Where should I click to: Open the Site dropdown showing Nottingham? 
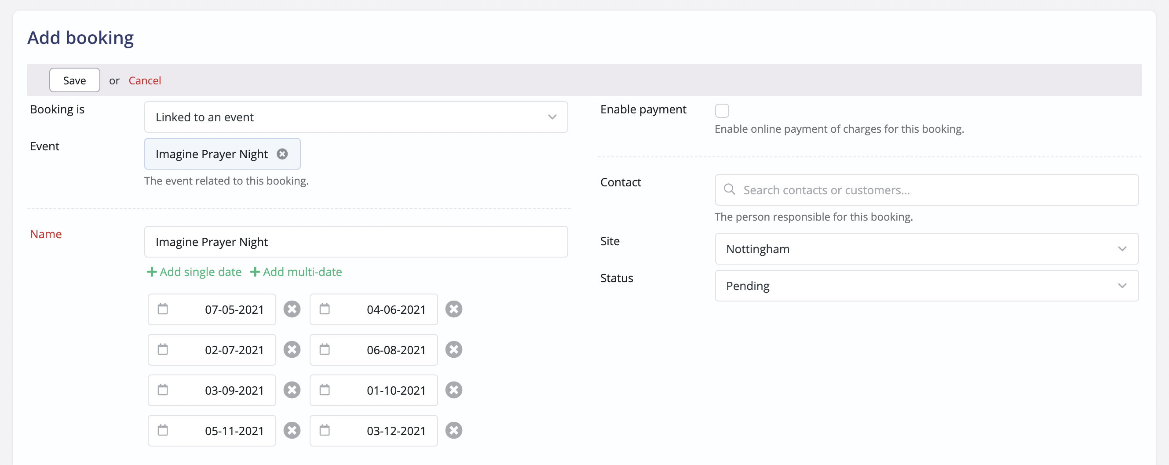(x=926, y=249)
